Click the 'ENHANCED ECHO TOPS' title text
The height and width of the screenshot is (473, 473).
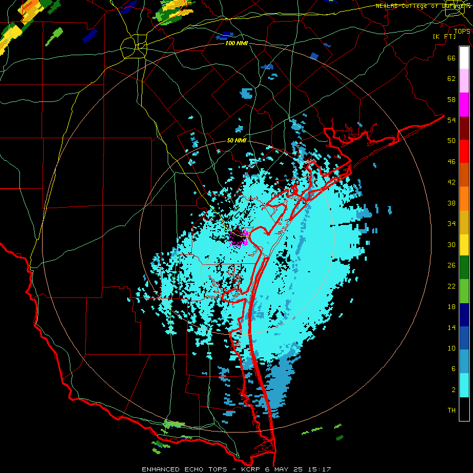pos(184,469)
